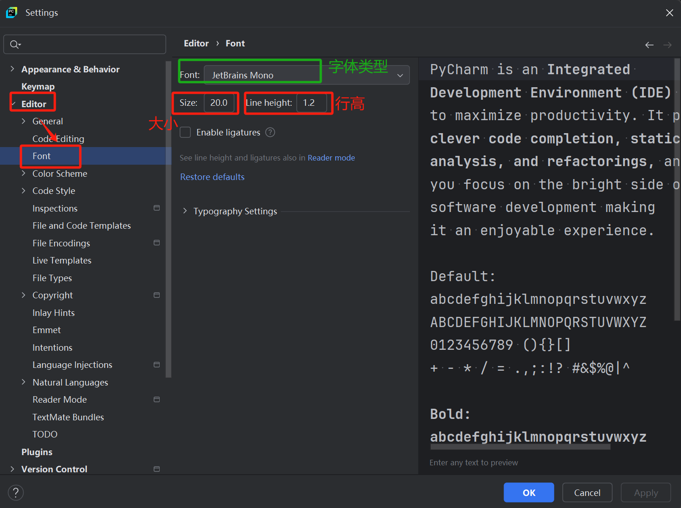Open Live Templates settings
Image resolution: width=681 pixels, height=508 pixels.
(x=62, y=260)
